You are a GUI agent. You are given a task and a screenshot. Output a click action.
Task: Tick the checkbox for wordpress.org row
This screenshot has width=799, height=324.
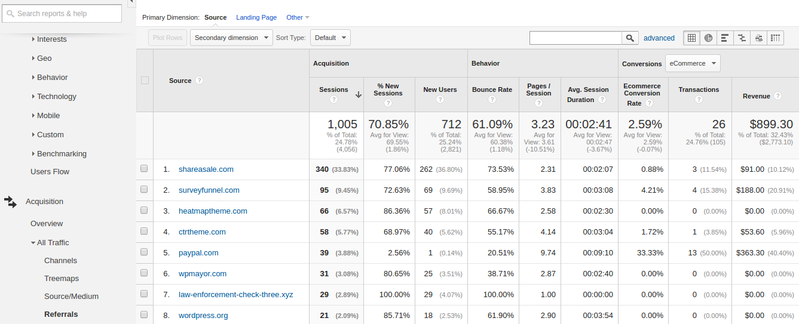pyautogui.click(x=144, y=315)
